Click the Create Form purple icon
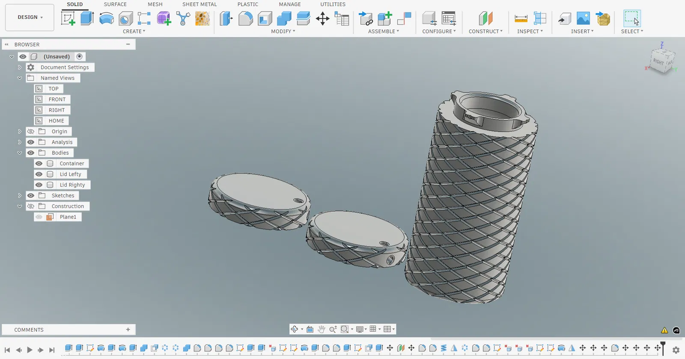 164,19
